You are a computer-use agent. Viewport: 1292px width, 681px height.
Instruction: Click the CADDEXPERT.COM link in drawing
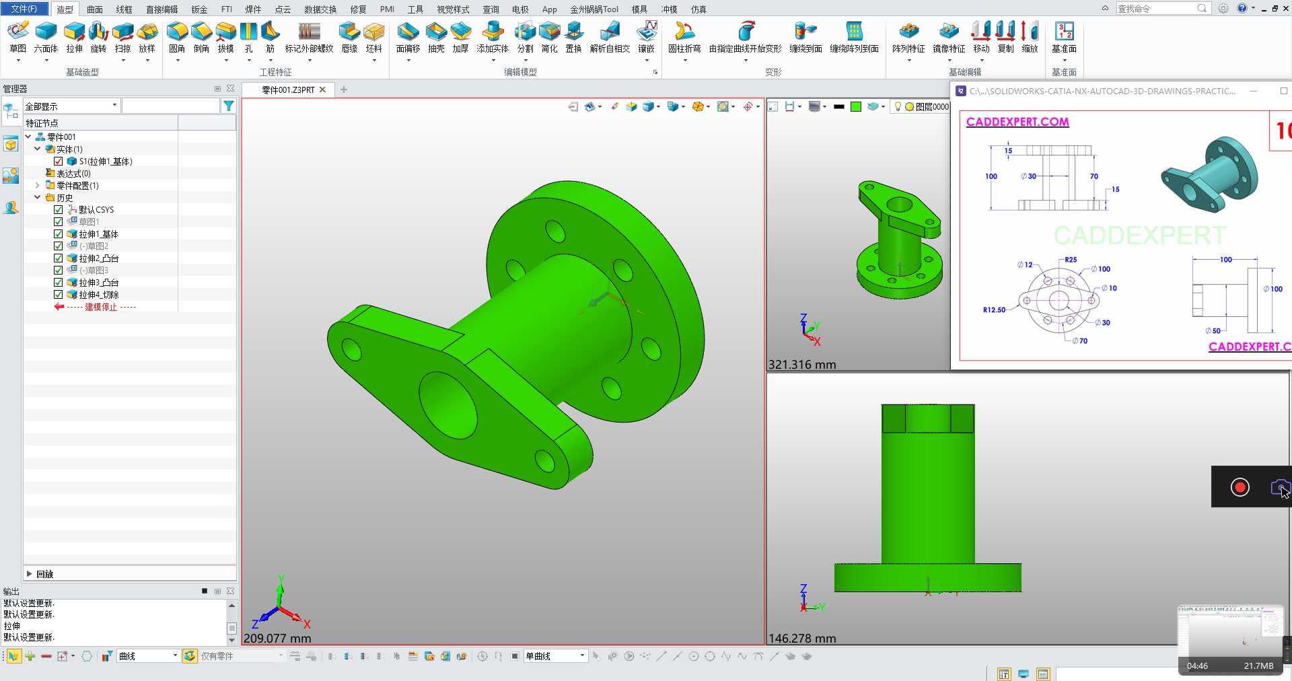[x=1017, y=122]
